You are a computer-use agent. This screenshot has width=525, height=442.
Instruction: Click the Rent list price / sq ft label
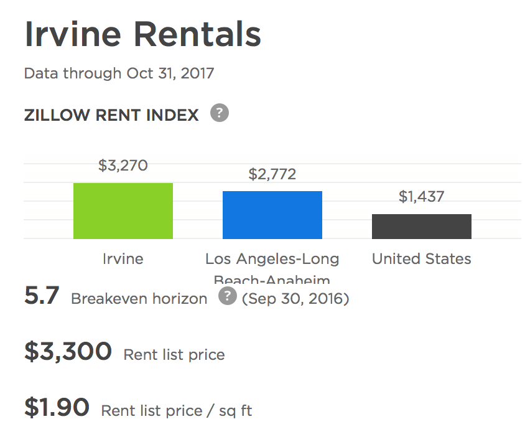pos(177,411)
